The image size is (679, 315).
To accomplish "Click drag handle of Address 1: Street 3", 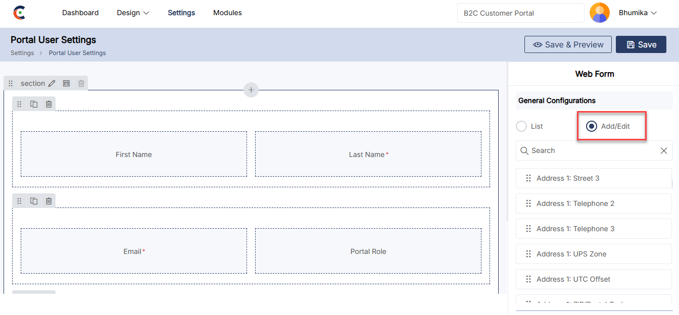I will (528, 178).
